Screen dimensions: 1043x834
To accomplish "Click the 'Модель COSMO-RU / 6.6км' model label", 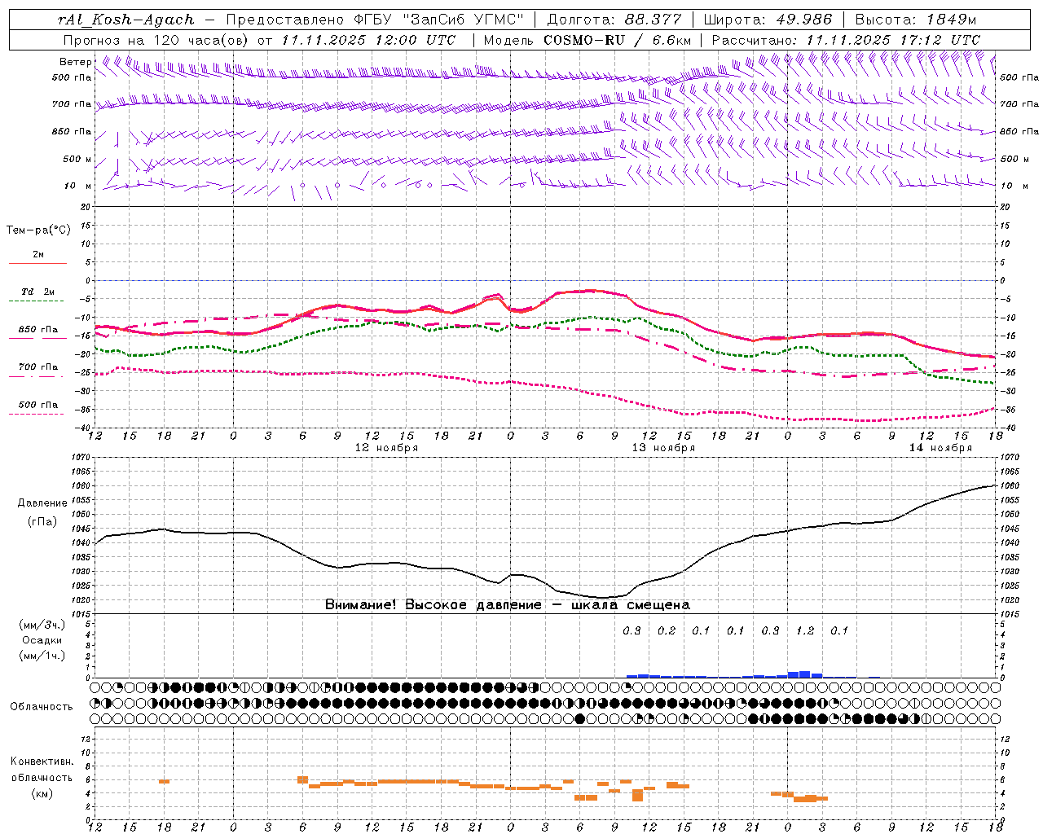I will (x=587, y=40).
